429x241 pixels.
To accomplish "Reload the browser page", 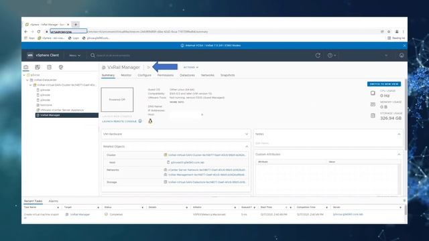I will click(39, 31).
